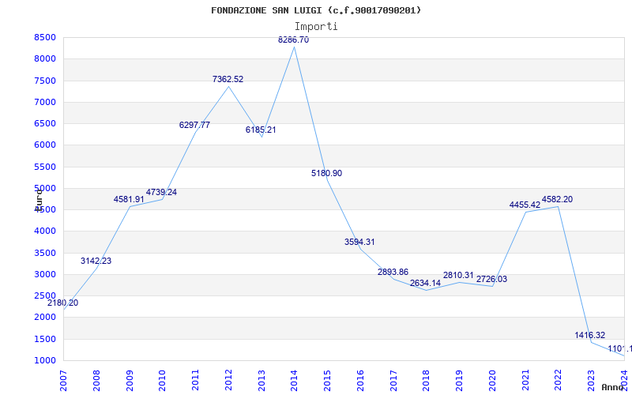Click the Anno x-axis title
Screen dimensions: 632x395
pyautogui.click(x=612, y=387)
